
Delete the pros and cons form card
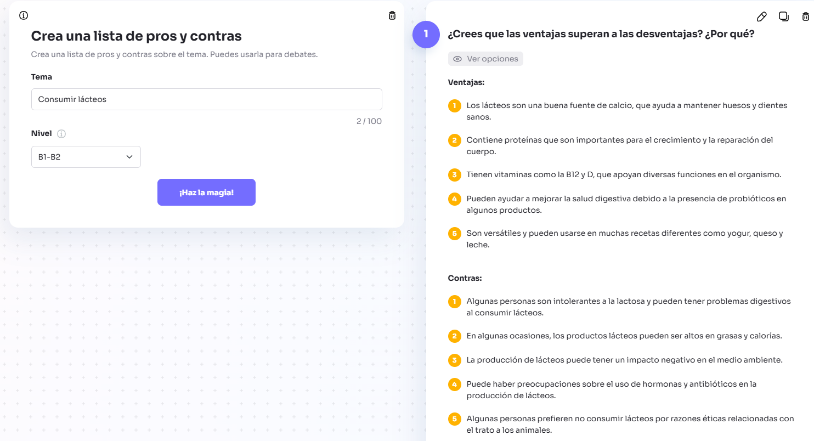click(392, 15)
